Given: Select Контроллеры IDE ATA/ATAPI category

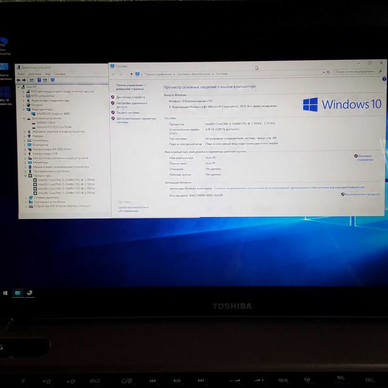Looking at the screenshot, I should pos(52,149).
